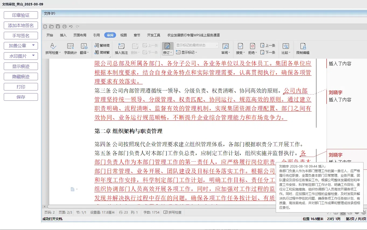This screenshot has width=367, height=230.
Task: Click the 显示痕迹 button
Action: [21, 66]
